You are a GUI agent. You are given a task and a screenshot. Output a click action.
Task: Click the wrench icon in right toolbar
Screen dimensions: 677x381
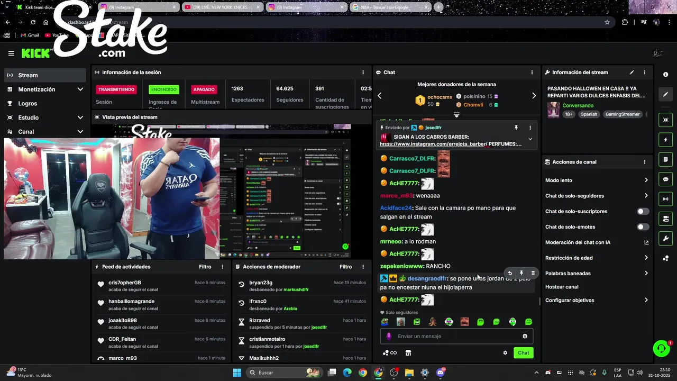click(665, 238)
